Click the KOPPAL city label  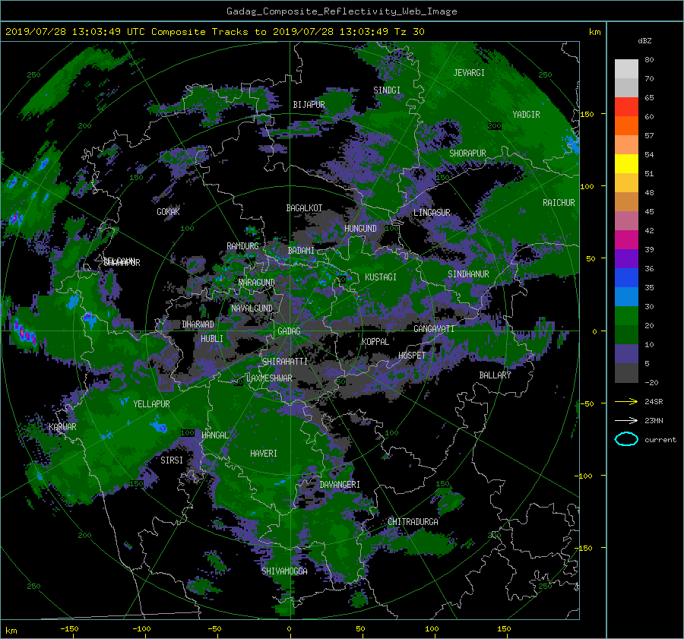tap(375, 341)
